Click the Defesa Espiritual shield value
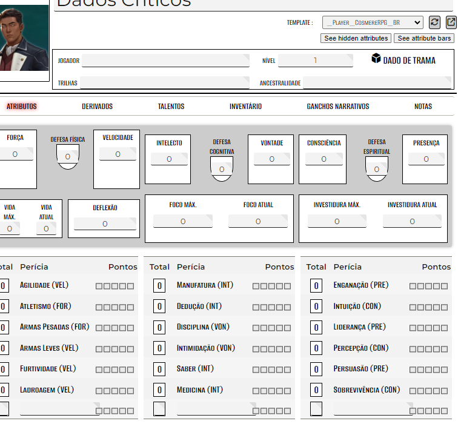The width and height of the screenshot is (458, 441). 377,169
